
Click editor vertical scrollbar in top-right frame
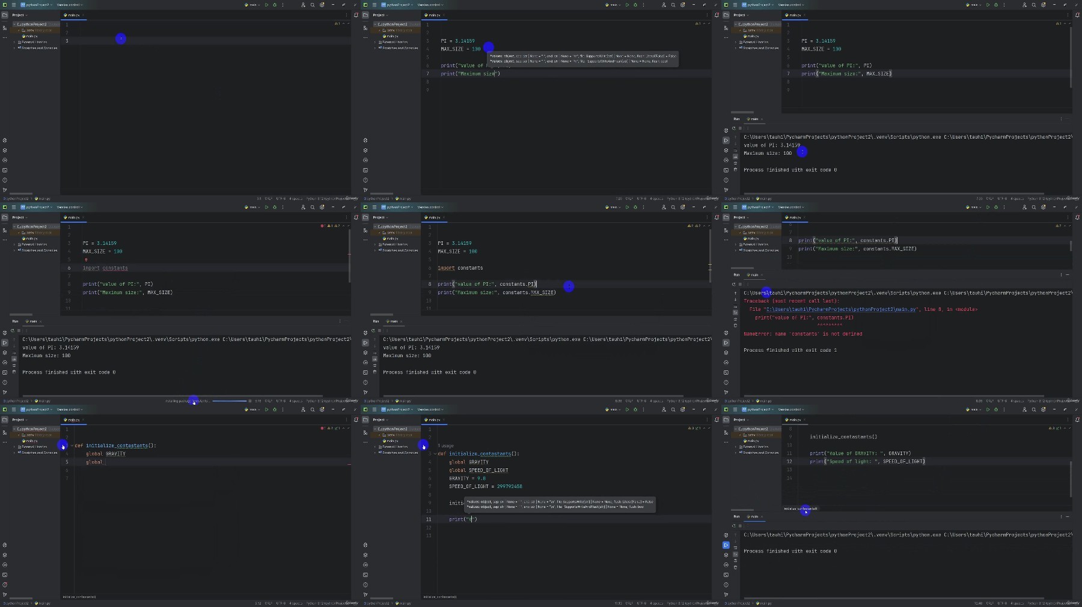click(1071, 57)
